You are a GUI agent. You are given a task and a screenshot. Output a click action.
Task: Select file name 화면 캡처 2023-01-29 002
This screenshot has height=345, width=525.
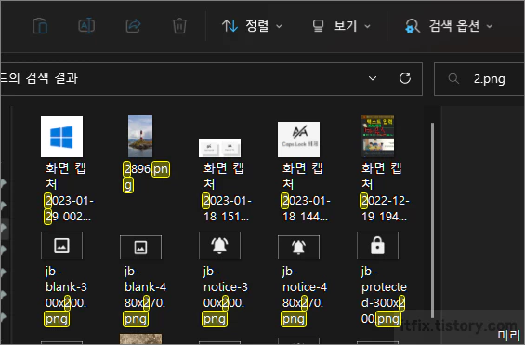[69, 192]
